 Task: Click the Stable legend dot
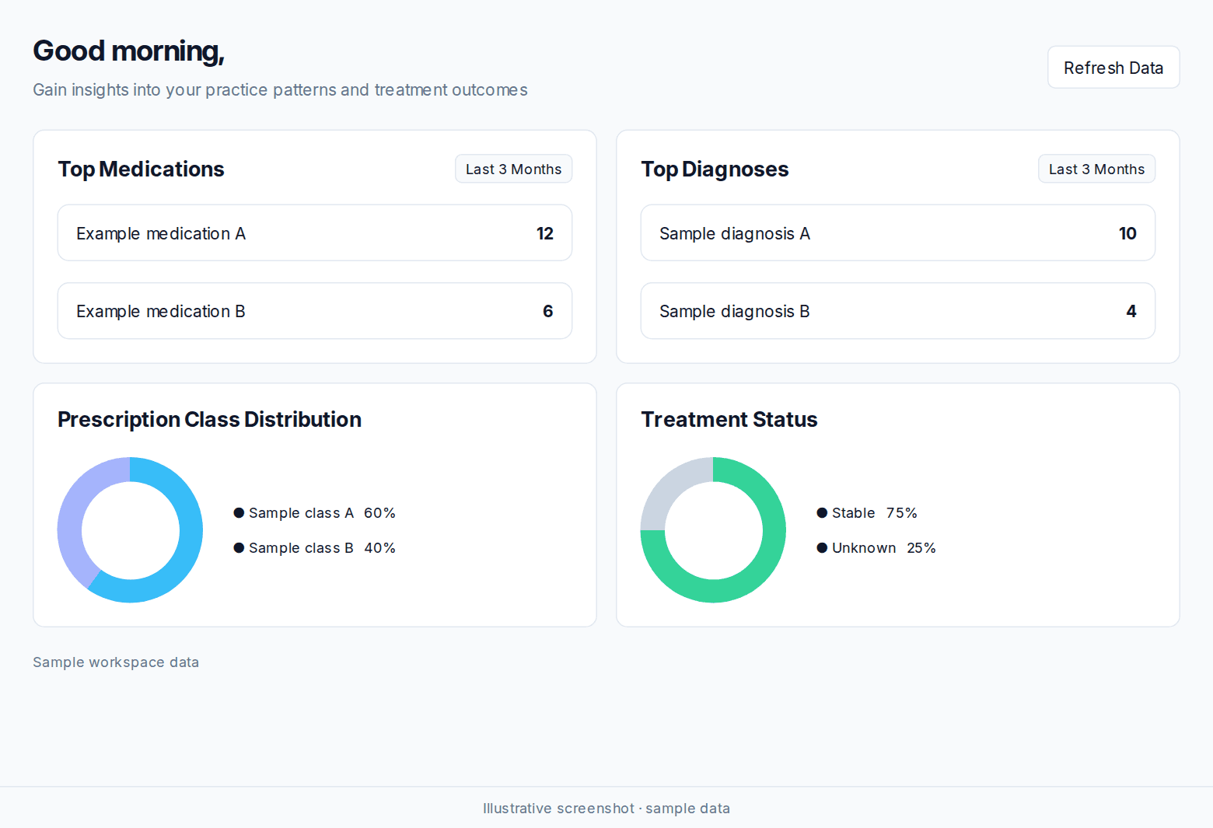822,513
